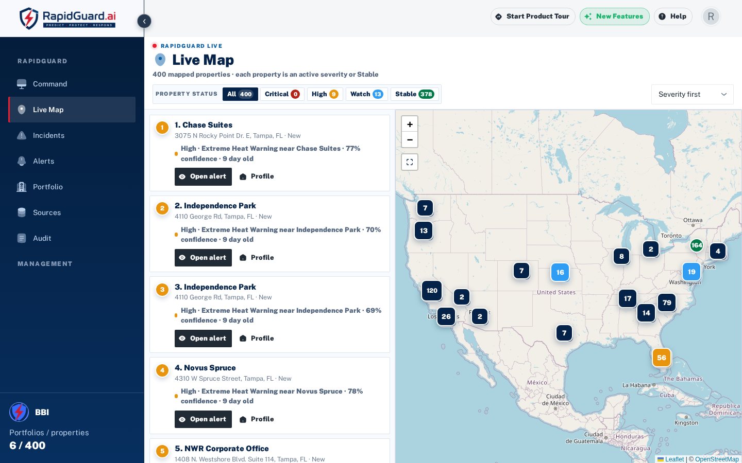Image resolution: width=742 pixels, height=463 pixels.
Task: Go to Incidents in sidebar
Action: [72, 135]
